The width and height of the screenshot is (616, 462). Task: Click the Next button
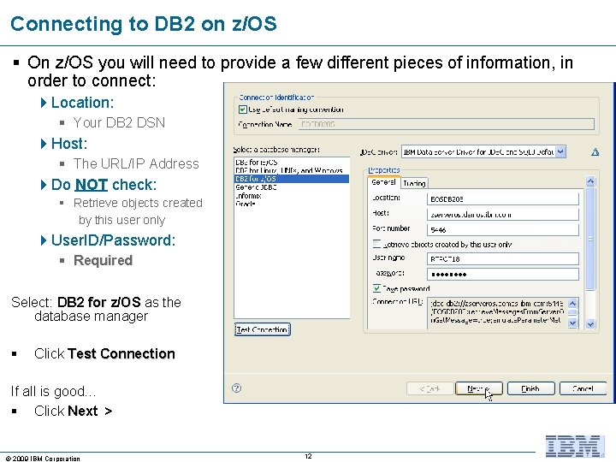(x=479, y=388)
